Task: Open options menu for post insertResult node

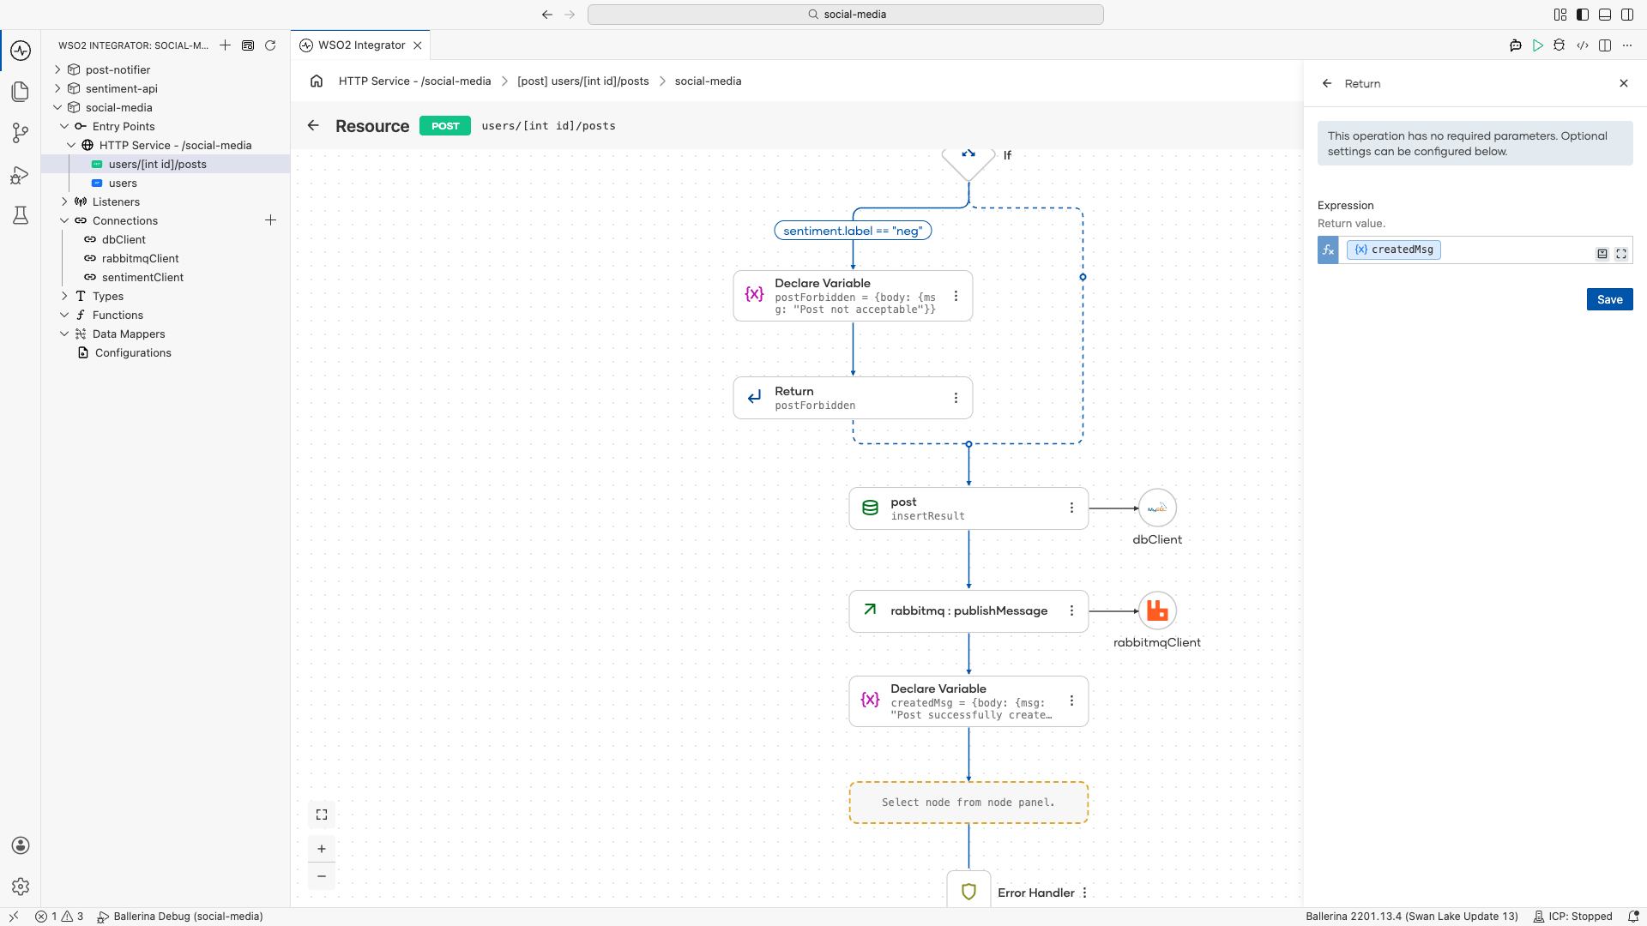Action: point(1071,508)
